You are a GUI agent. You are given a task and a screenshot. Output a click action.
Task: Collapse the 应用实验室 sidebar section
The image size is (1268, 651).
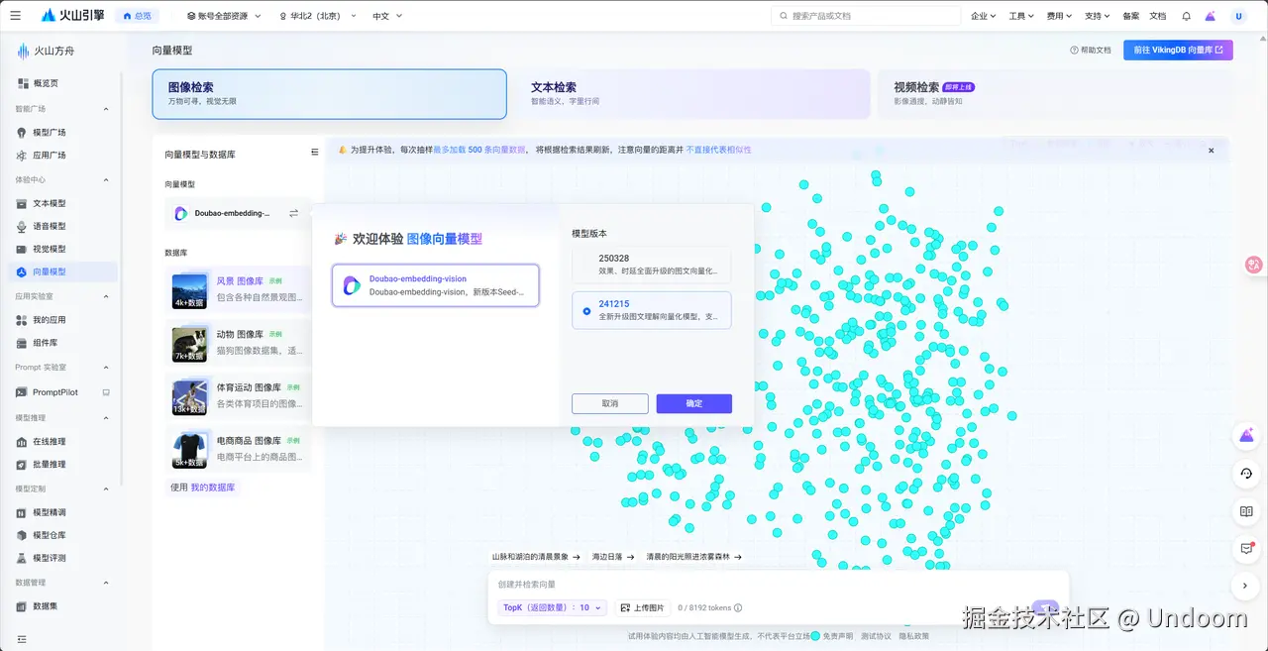[106, 296]
